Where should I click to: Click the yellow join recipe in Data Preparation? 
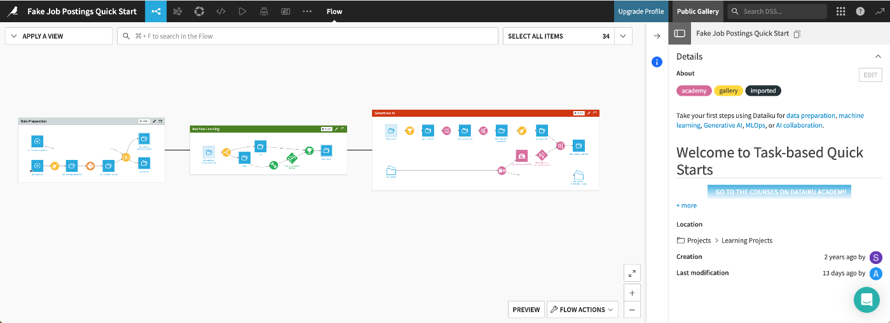coord(126,157)
